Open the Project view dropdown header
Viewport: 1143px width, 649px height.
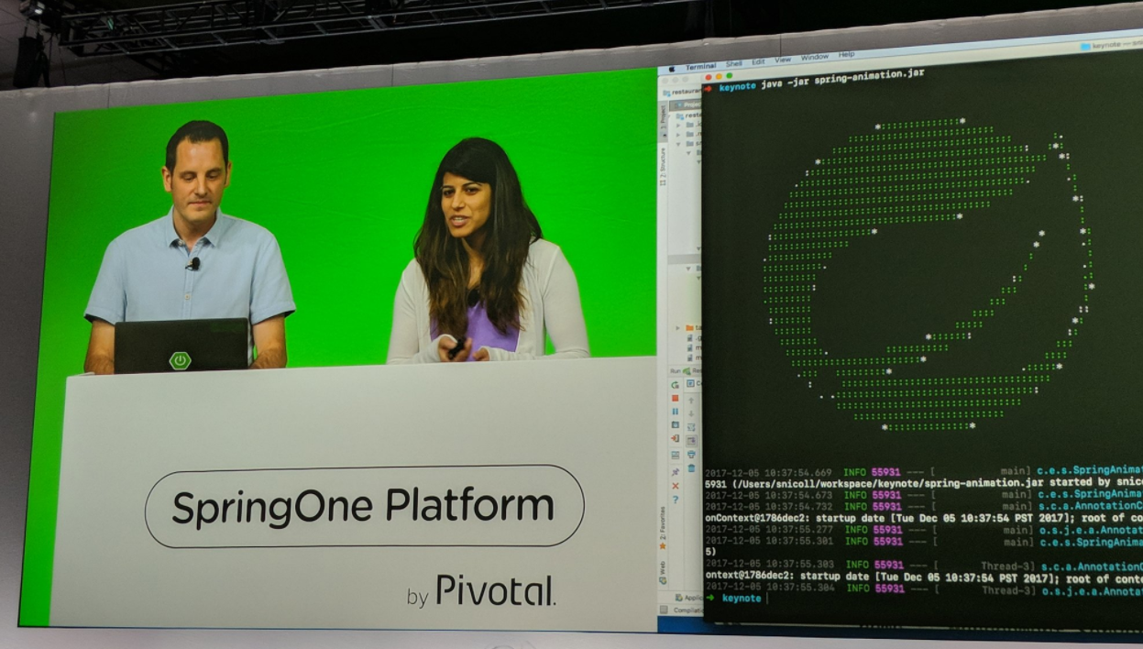point(686,104)
